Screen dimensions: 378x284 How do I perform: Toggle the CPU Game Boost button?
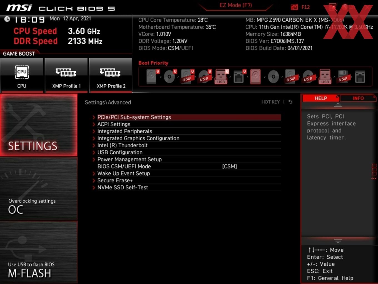click(x=22, y=75)
